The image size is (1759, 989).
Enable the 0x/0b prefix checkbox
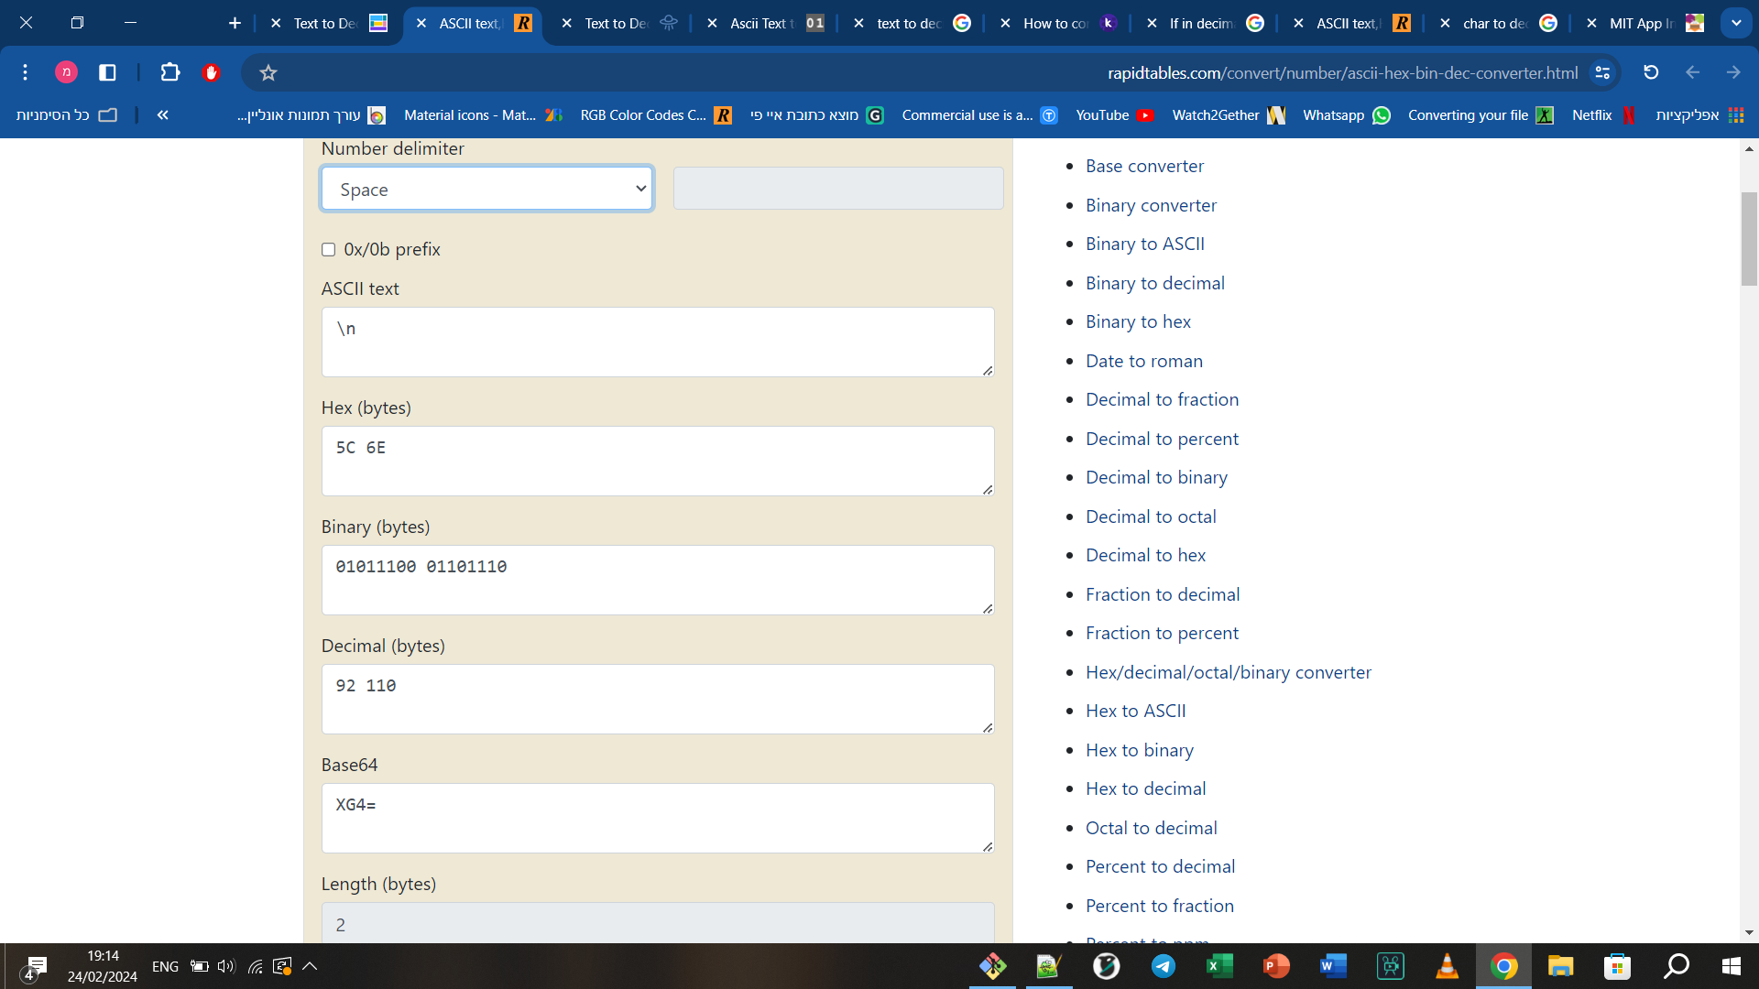click(x=328, y=250)
